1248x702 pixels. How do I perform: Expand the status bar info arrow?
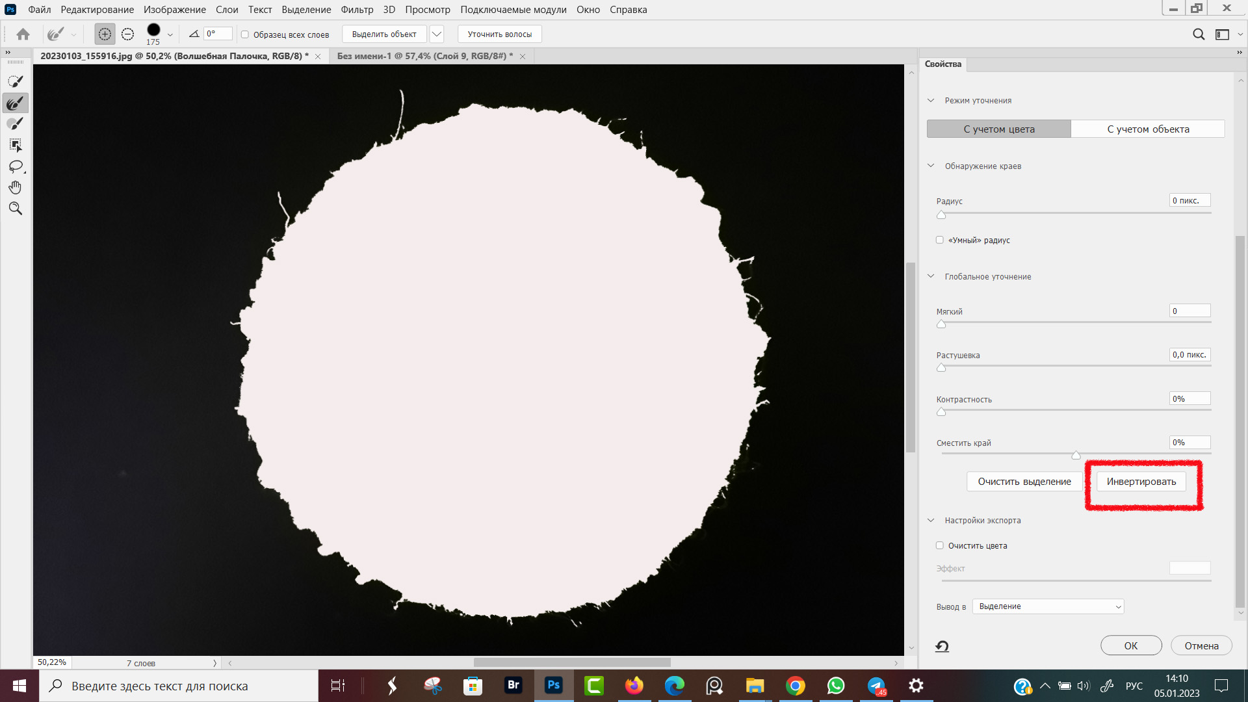click(214, 663)
